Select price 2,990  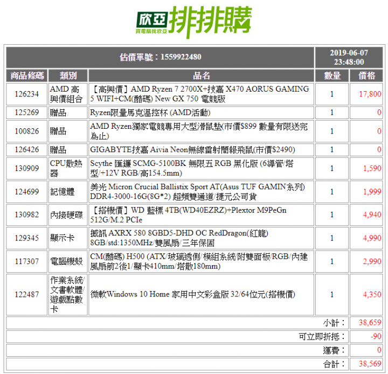click(x=372, y=261)
